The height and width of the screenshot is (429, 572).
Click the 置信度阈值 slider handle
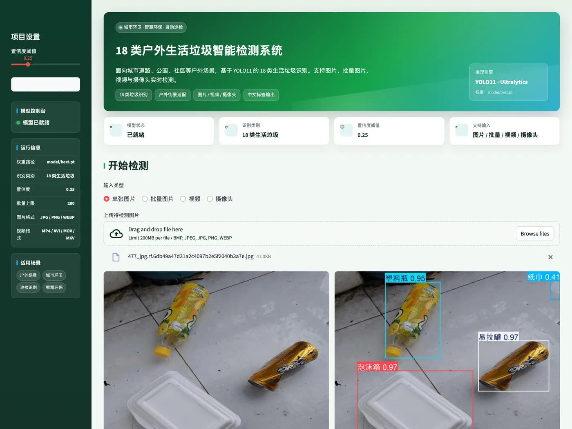[x=28, y=64]
